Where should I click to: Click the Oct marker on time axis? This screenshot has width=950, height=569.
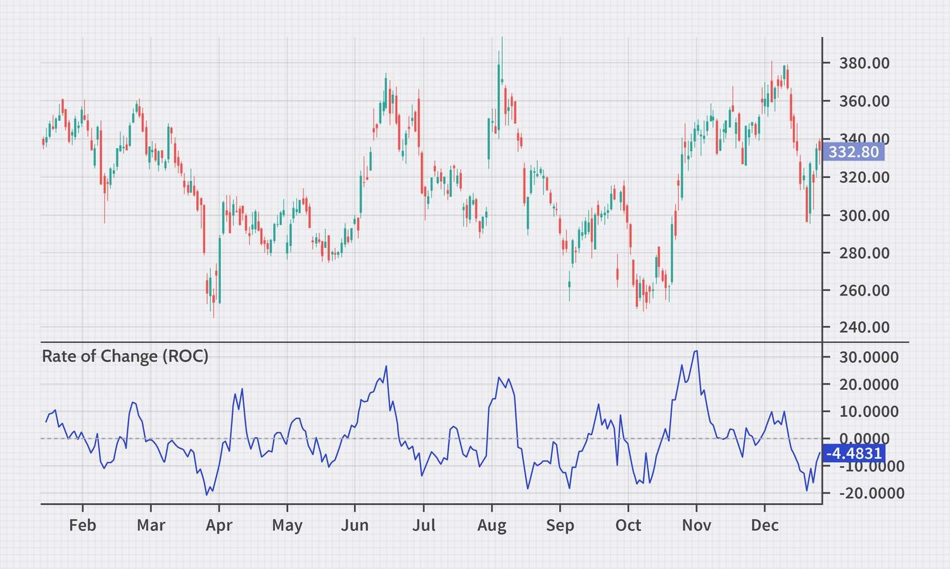(x=628, y=525)
